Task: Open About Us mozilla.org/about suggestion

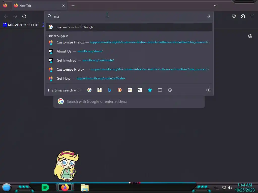Action: (129, 51)
